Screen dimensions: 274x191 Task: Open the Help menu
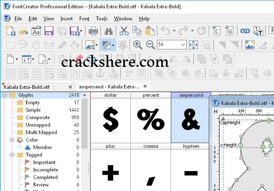(x=144, y=19)
